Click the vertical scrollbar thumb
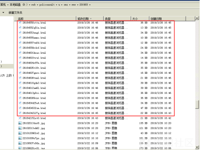The width and height of the screenshot is (200, 150). point(197,105)
